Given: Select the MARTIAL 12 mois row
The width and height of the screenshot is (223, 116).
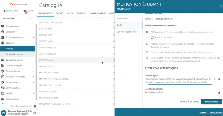Looking at the screenshot, I should click(76, 66).
